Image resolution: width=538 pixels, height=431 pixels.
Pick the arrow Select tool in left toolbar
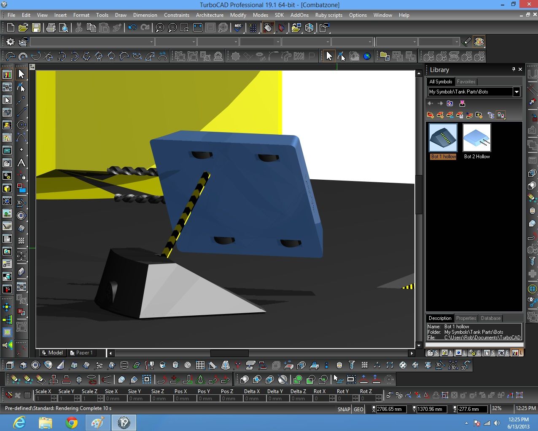(x=21, y=74)
